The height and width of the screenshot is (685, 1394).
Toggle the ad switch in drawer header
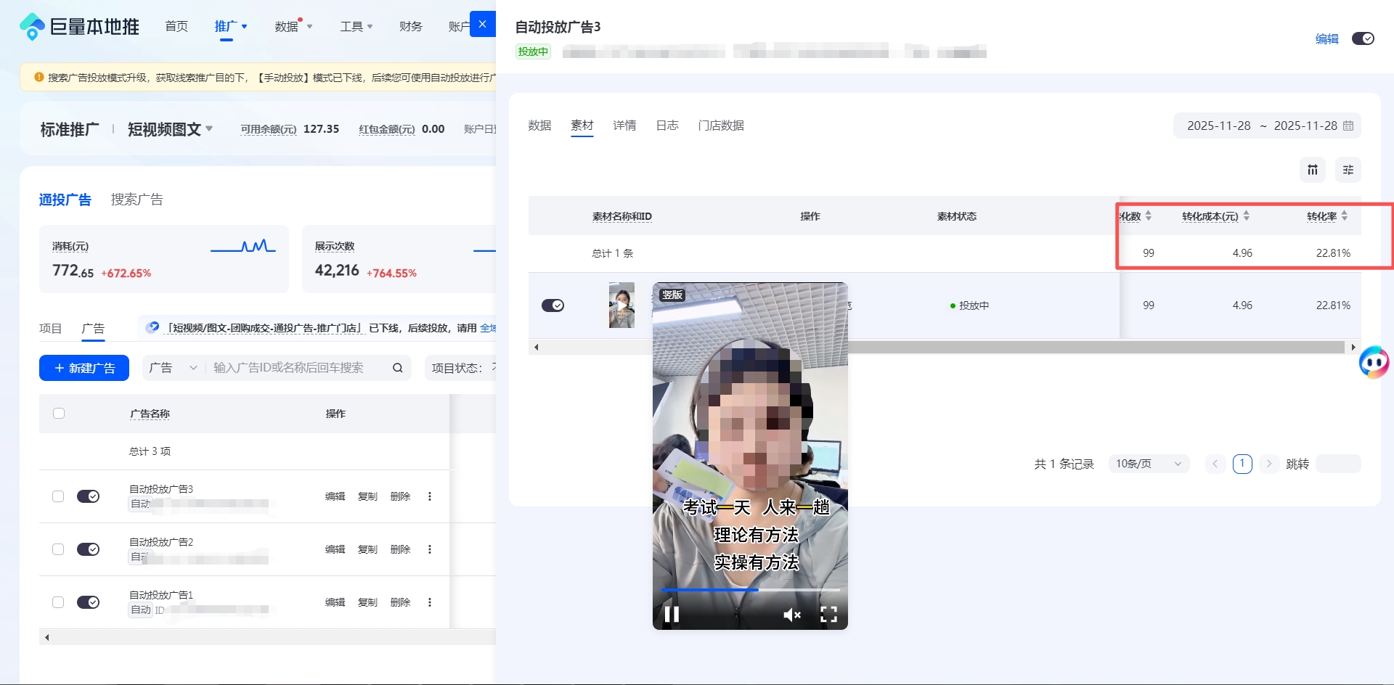tap(1363, 38)
